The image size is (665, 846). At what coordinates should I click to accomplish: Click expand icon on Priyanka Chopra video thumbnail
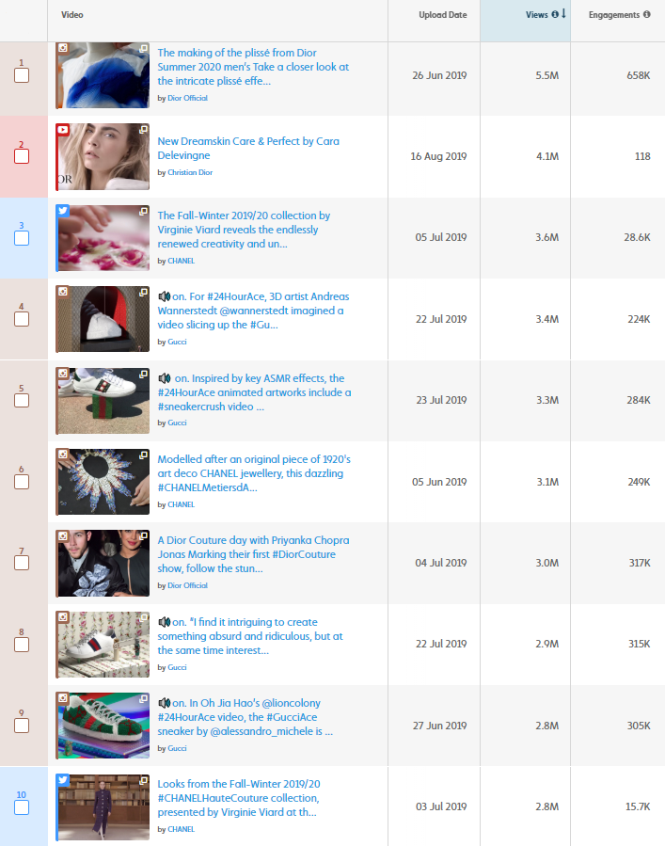tap(144, 535)
